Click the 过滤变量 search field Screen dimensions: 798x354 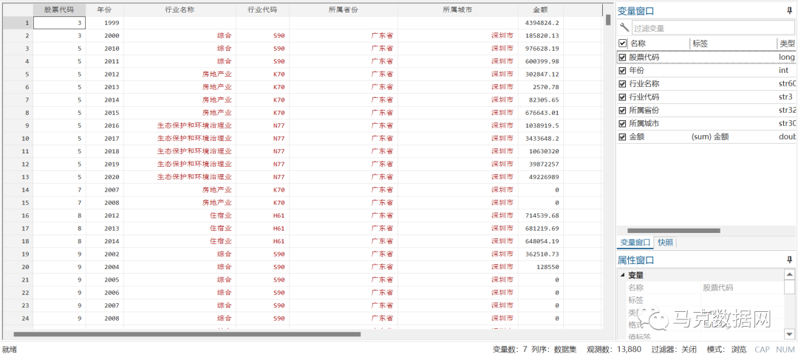[712, 29]
